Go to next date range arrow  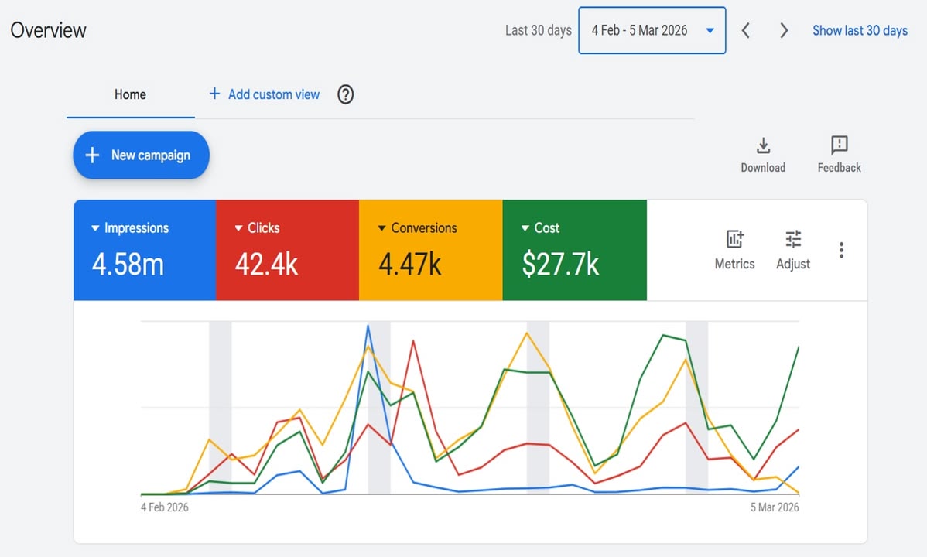coord(784,31)
